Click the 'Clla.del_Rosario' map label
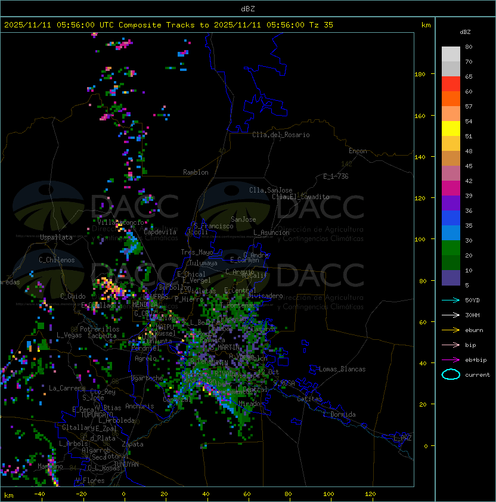This screenshot has height=502, width=496. (281, 135)
